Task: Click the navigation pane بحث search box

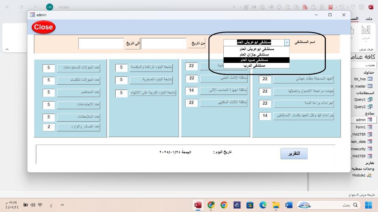Action: [364, 65]
